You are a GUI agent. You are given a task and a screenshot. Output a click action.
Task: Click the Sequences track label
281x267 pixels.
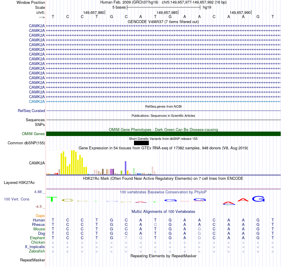[x=35, y=120]
